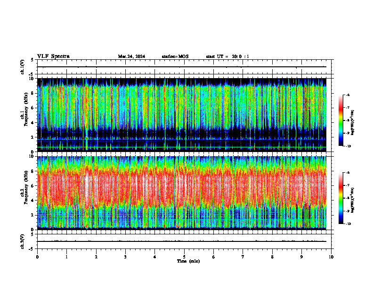This screenshot has height=288, width=373.
Task: Click time axis tick label "0"
Action: point(37,257)
